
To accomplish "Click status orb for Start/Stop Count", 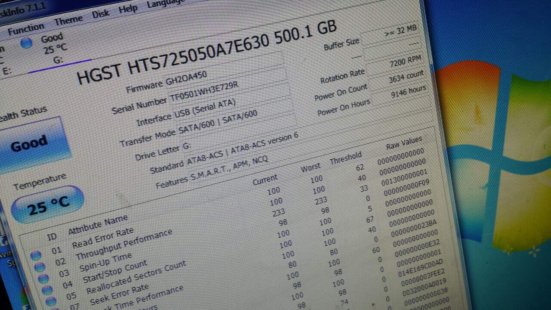I will pyautogui.click(x=47, y=290).
